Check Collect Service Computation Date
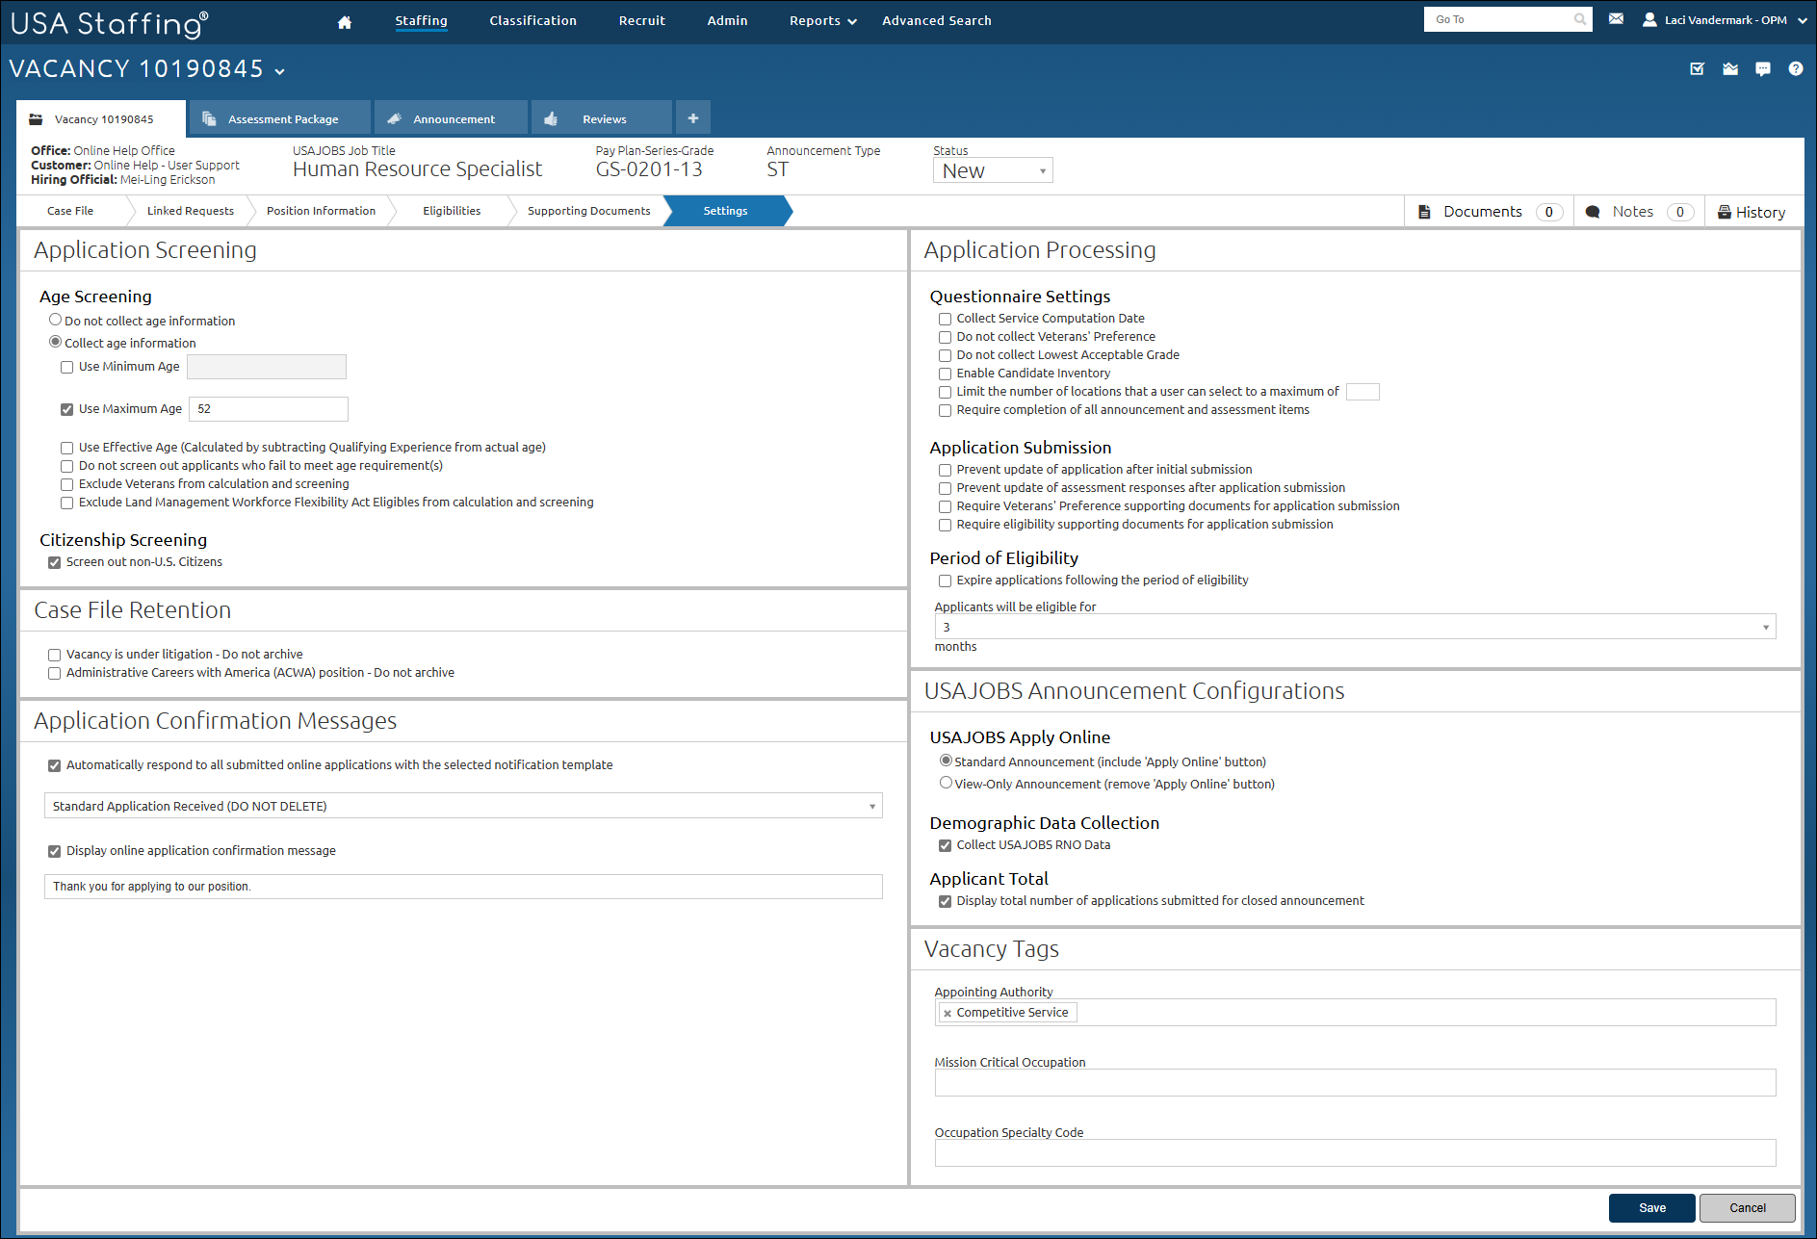 tap(945, 319)
